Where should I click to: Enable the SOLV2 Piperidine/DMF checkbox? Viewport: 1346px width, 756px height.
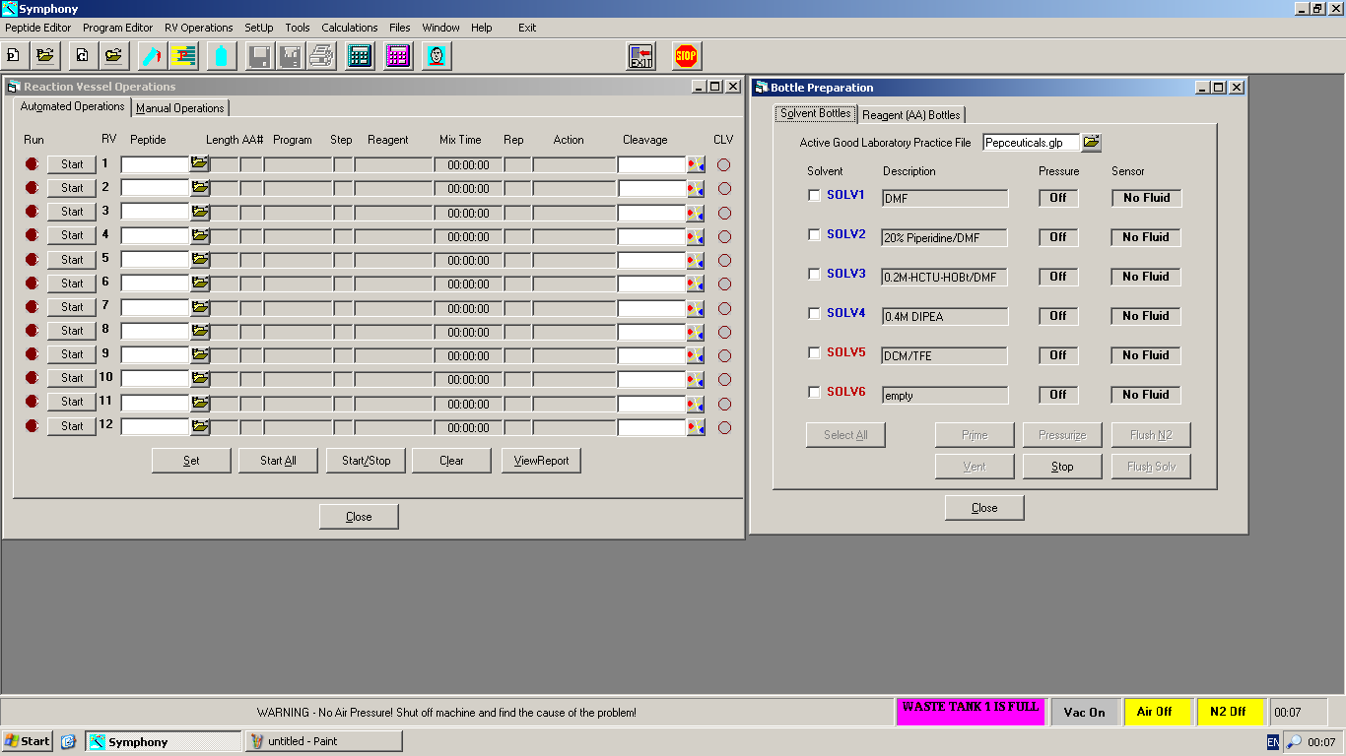pyautogui.click(x=814, y=234)
